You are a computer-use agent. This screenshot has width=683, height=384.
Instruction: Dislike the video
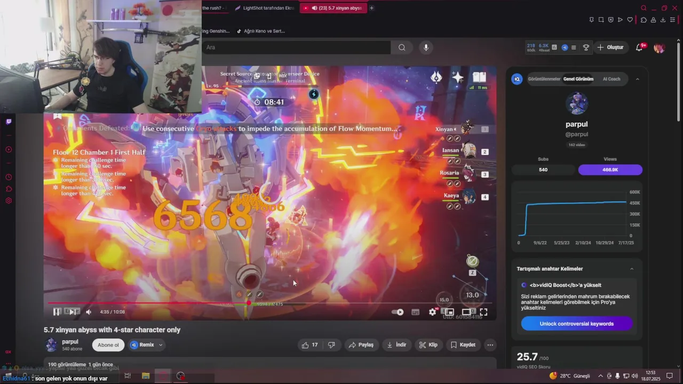tap(331, 345)
